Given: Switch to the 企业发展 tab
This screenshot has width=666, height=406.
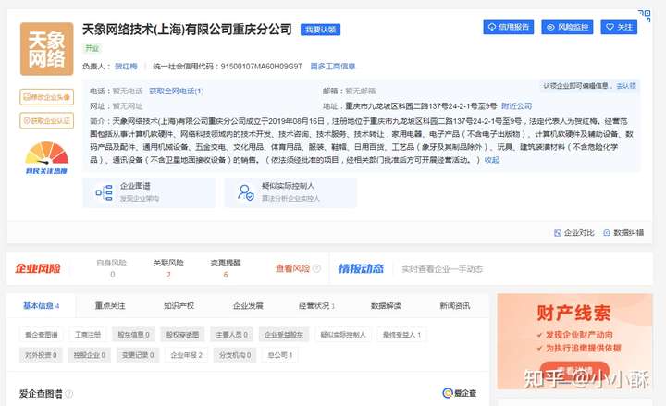Looking at the screenshot, I should pyautogui.click(x=248, y=306).
